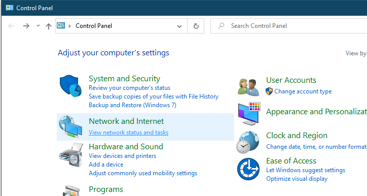Image resolution: width=367 pixels, height=196 pixels.
Task: Click the Network and Internet globe icon
Action: pyautogui.click(x=70, y=126)
